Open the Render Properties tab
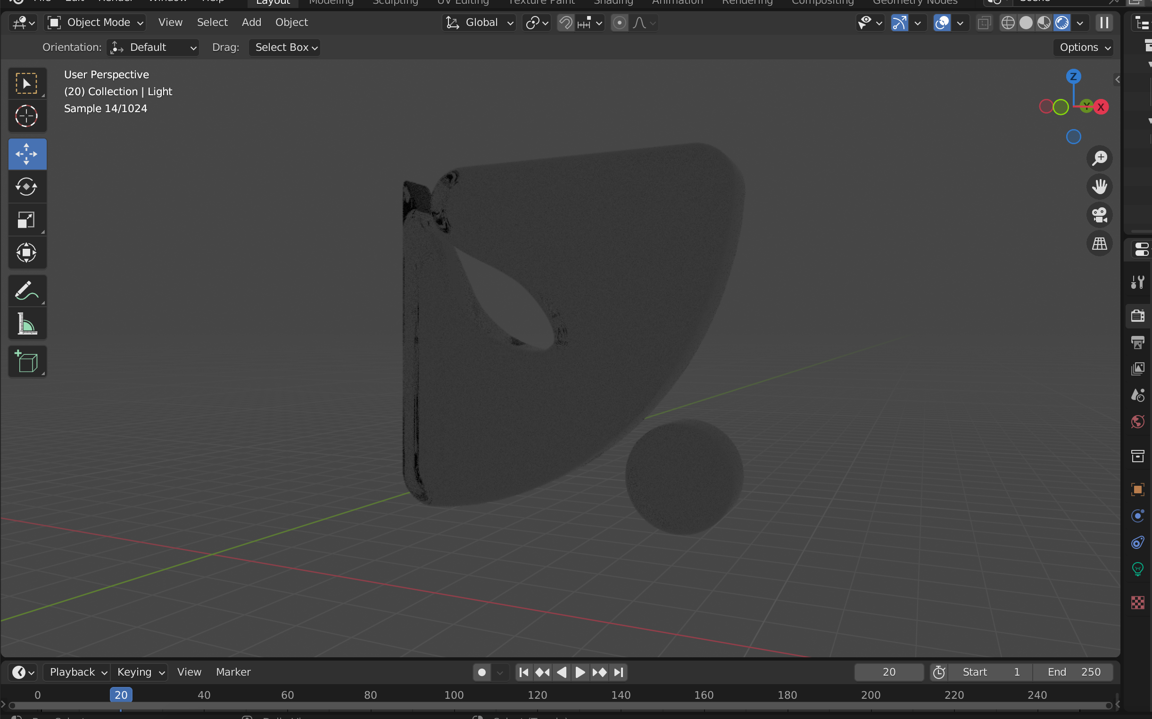Viewport: 1152px width, 719px height. (1138, 315)
